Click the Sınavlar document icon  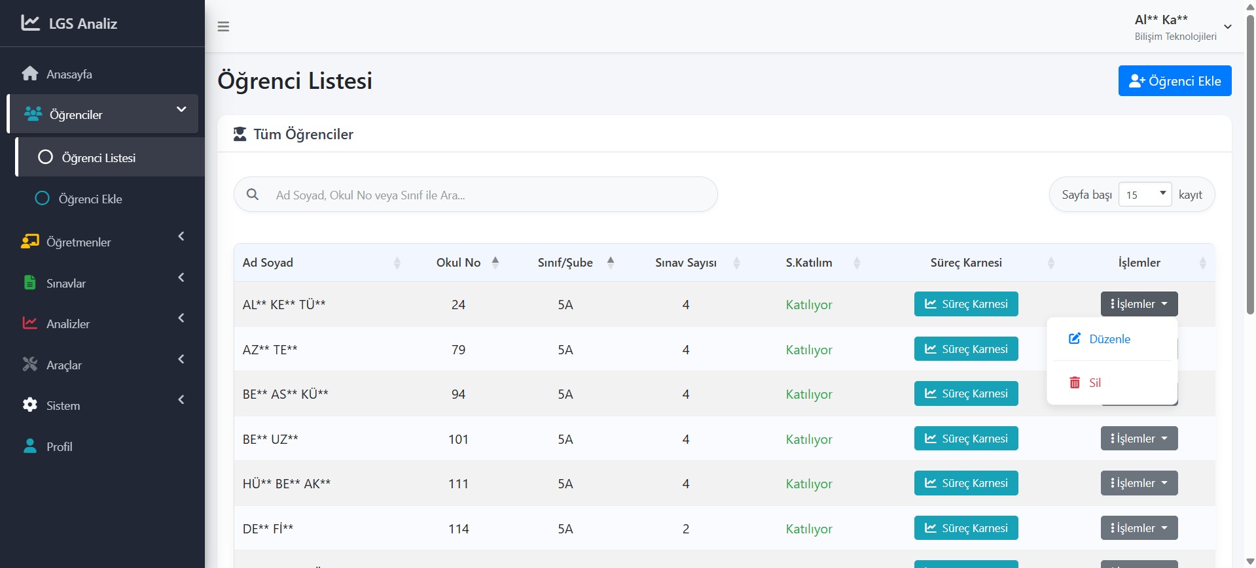[x=30, y=283]
